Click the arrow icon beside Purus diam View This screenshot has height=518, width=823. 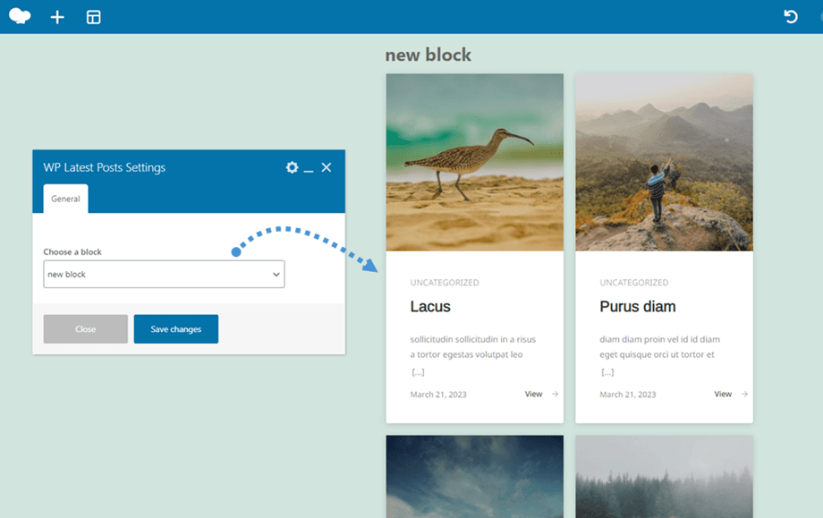tap(744, 394)
